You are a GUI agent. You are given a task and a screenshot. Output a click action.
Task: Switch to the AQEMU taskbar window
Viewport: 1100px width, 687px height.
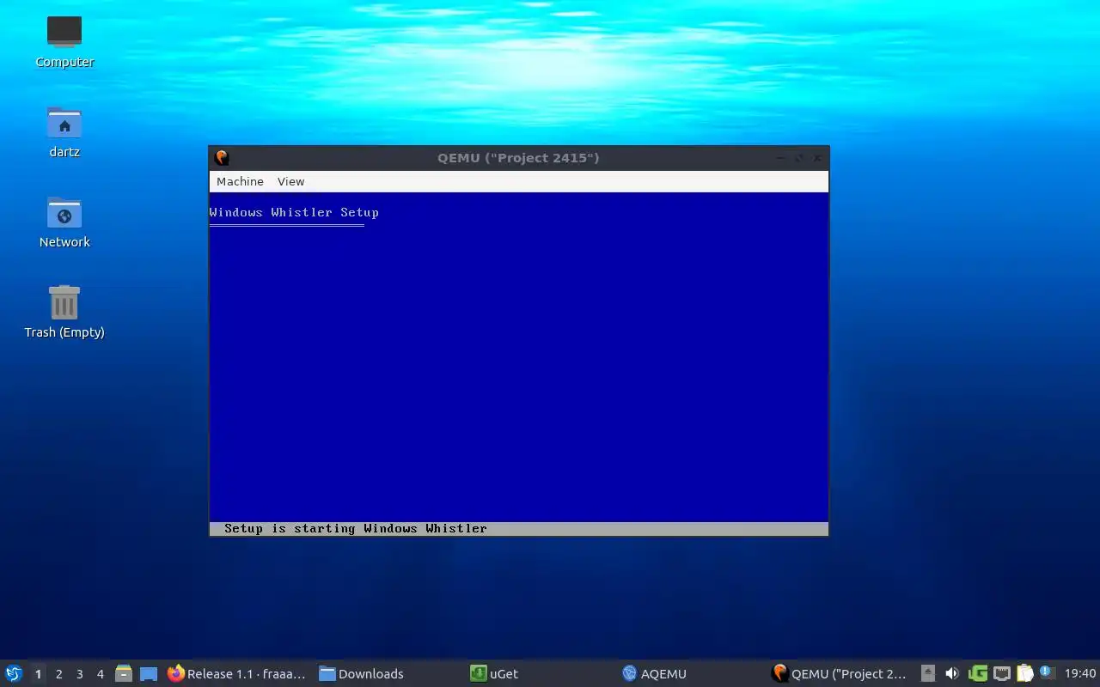click(655, 674)
